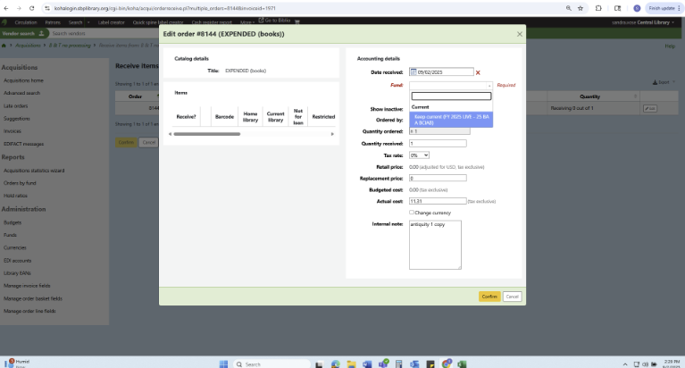Bookmark this page with star icon
Screen dimensions: 685x368
pos(582,7)
